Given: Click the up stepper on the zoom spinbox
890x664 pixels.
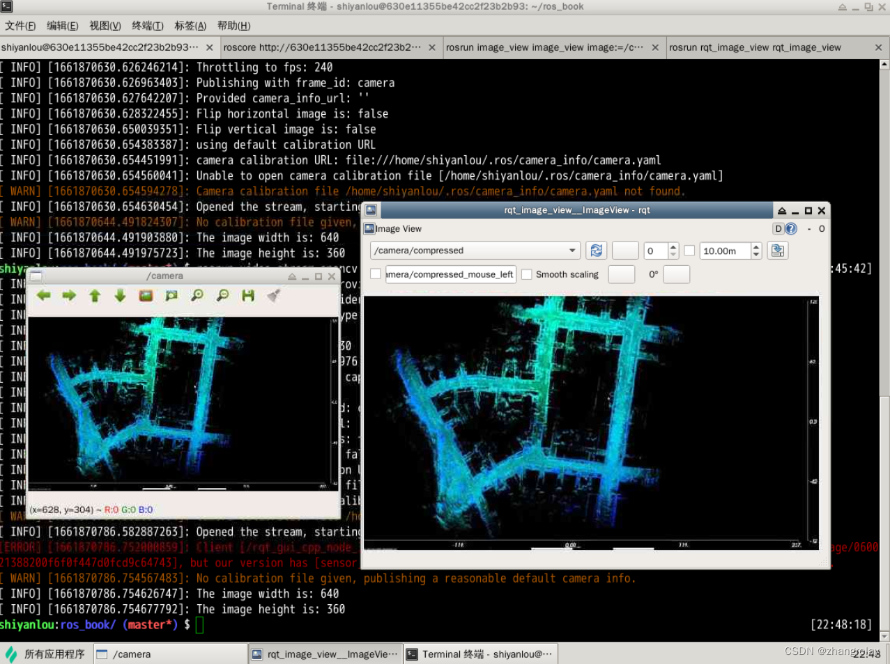Looking at the screenshot, I should pos(673,246).
